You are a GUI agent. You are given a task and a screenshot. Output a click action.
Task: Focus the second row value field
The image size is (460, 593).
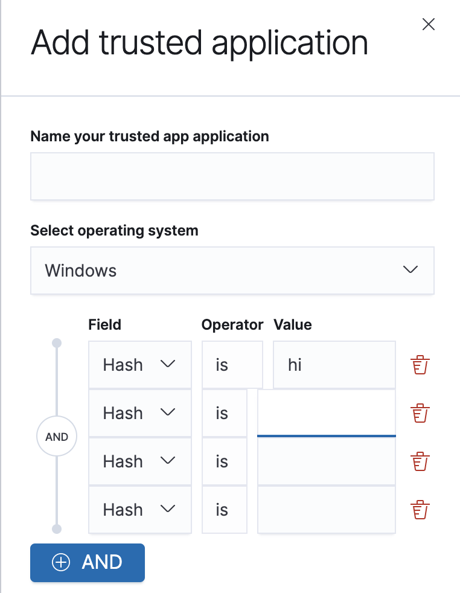pos(327,413)
